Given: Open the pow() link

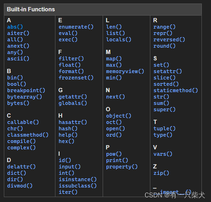Looking at the screenshot, I should pyautogui.click(x=114, y=154).
